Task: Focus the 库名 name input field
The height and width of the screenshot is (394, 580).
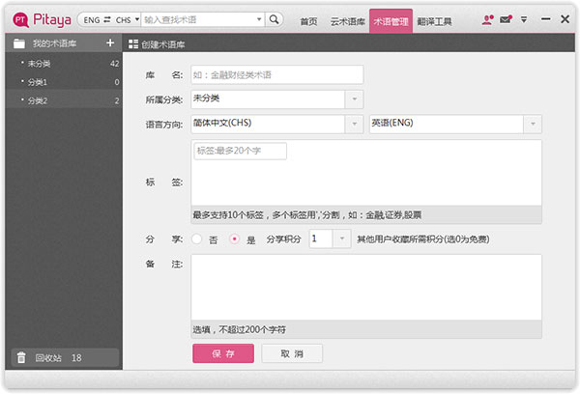Action: 277,74
